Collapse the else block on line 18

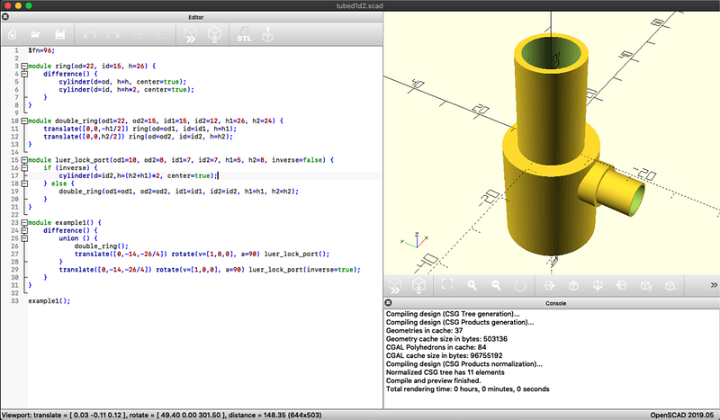[x=24, y=183]
